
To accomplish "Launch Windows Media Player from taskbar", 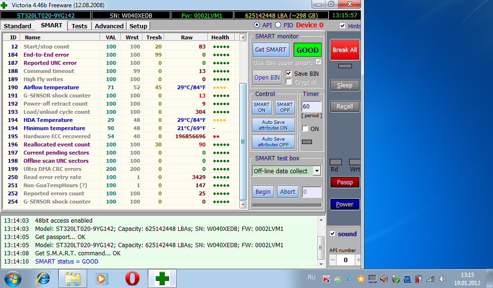I will (x=101, y=278).
